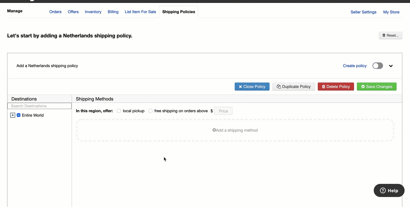Collapse the policy panel chevron

[x=391, y=66]
